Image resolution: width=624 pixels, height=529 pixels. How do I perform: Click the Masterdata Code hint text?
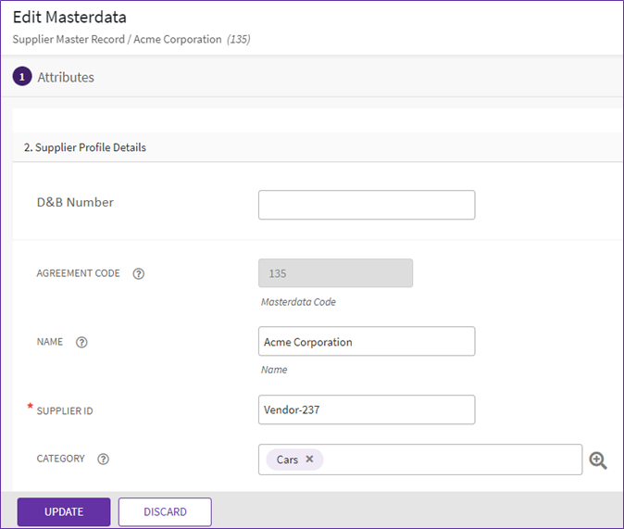click(x=298, y=302)
